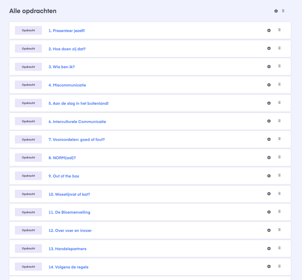Click drag handle for 4. Miscommunicatie
Screen dimensions: 302x280
click(x=279, y=84)
